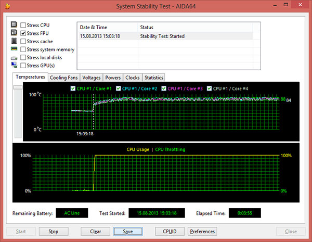Viewport: 312px width, 242px height.
Task: Click the Status column header
Action: coord(195,27)
